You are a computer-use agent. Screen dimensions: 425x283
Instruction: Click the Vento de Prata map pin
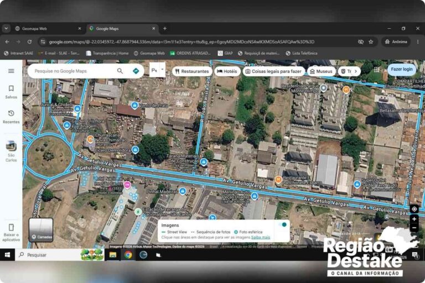134,105
